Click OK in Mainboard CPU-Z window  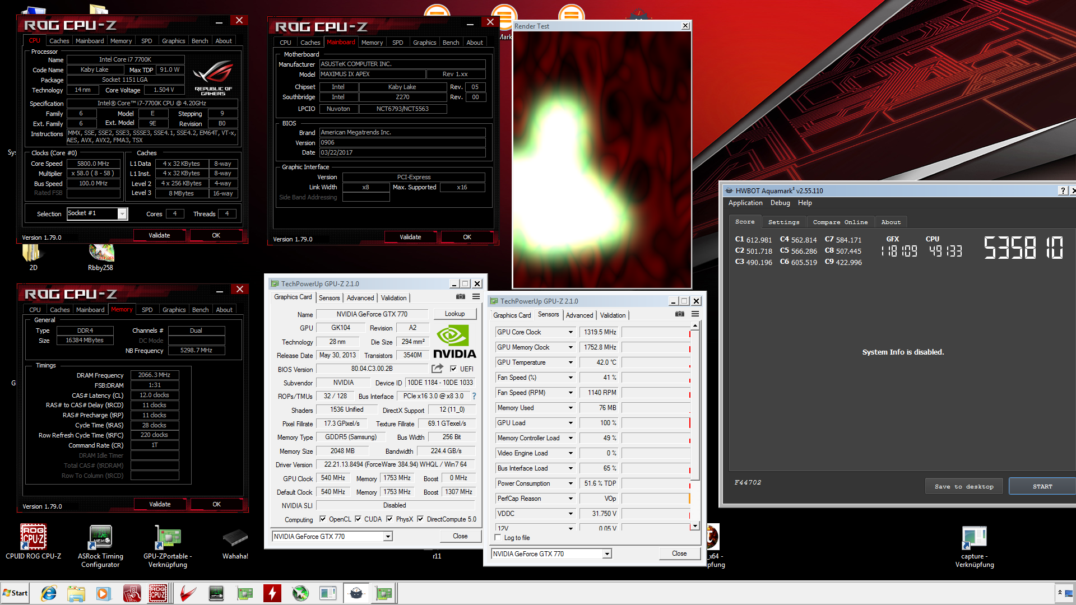[467, 237]
